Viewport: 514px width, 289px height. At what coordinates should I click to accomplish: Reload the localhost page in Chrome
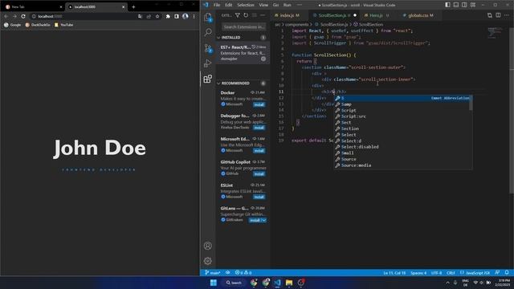pos(23,16)
